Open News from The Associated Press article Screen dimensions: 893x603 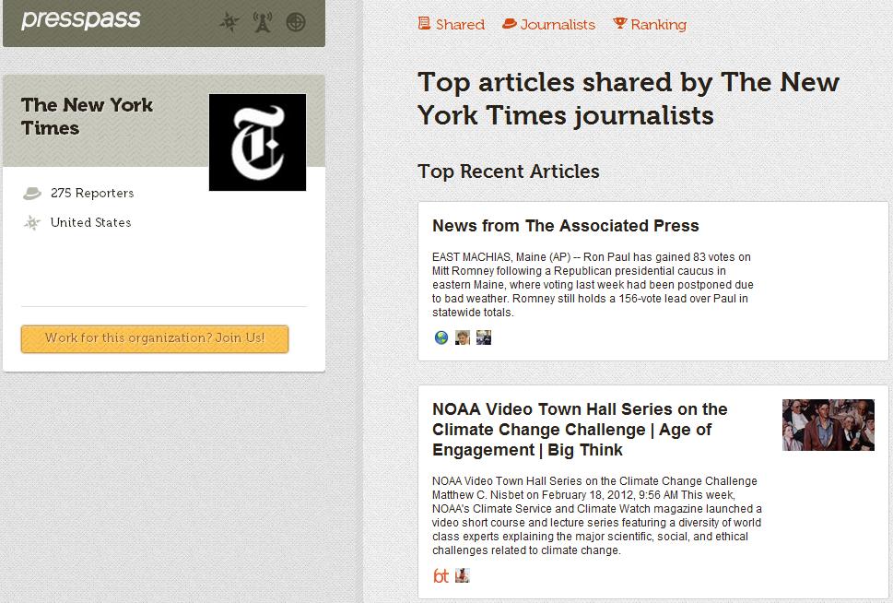[x=566, y=226]
